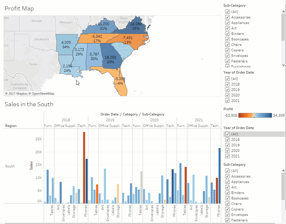
Task: Toggle 2019 in the upper Year filter
Action: coord(228,90)
